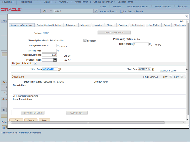Open the Integration lookup magnifier
The width and height of the screenshot is (190, 142).
[x=58, y=46]
